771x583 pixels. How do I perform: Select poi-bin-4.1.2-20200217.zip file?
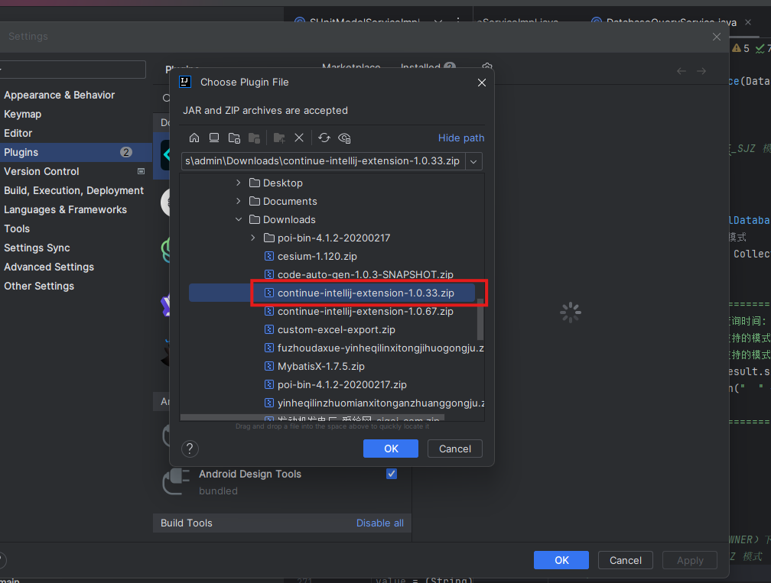click(342, 384)
